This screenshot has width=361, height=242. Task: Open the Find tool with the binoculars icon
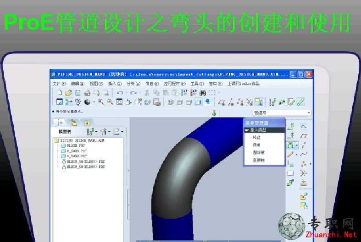coord(203,93)
